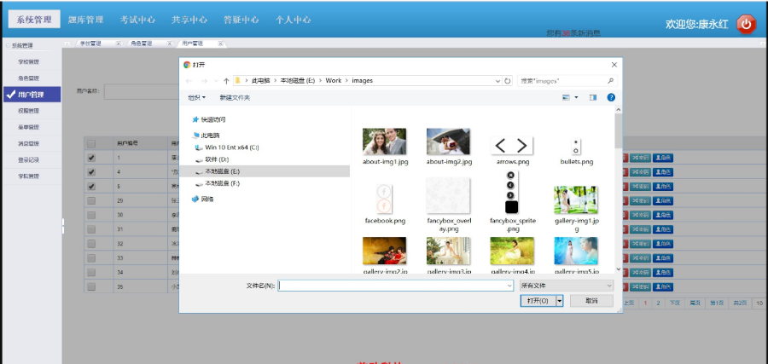Click the magnifier icon in the search box
Viewport: 768px width, 364px height.
coord(610,81)
